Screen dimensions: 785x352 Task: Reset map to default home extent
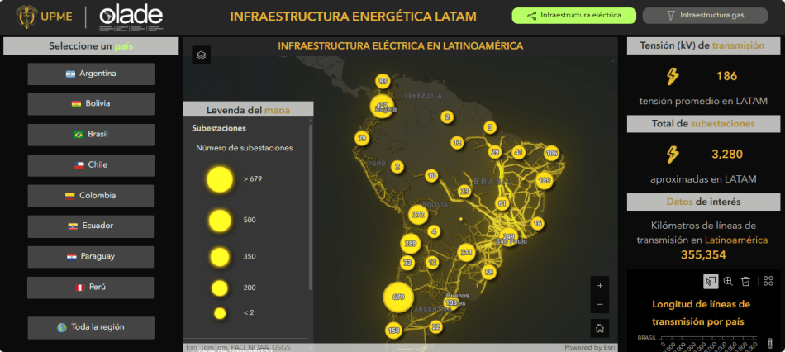pos(600,328)
